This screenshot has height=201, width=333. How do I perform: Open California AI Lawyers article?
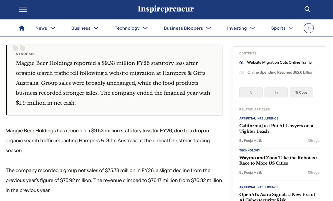click(276, 128)
